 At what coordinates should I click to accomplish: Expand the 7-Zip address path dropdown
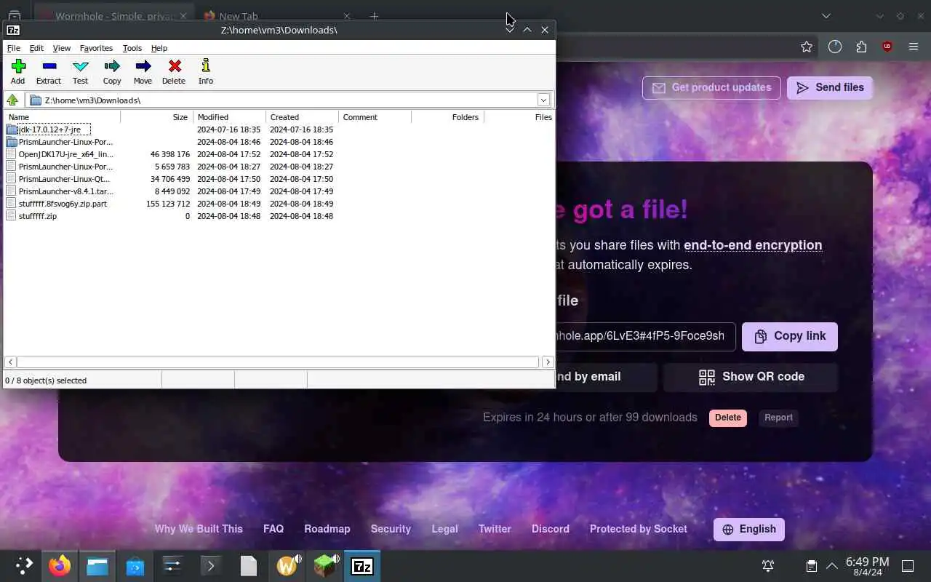coord(543,100)
